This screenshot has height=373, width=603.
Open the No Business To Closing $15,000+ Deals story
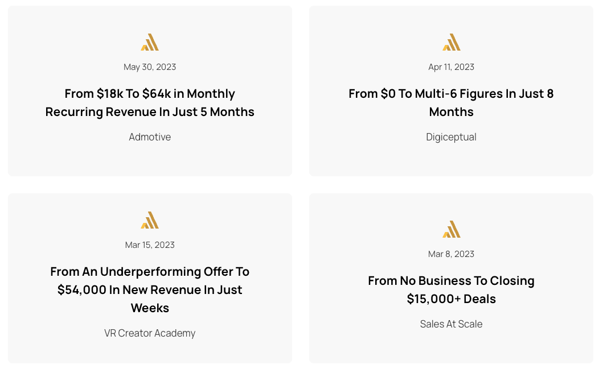451,289
